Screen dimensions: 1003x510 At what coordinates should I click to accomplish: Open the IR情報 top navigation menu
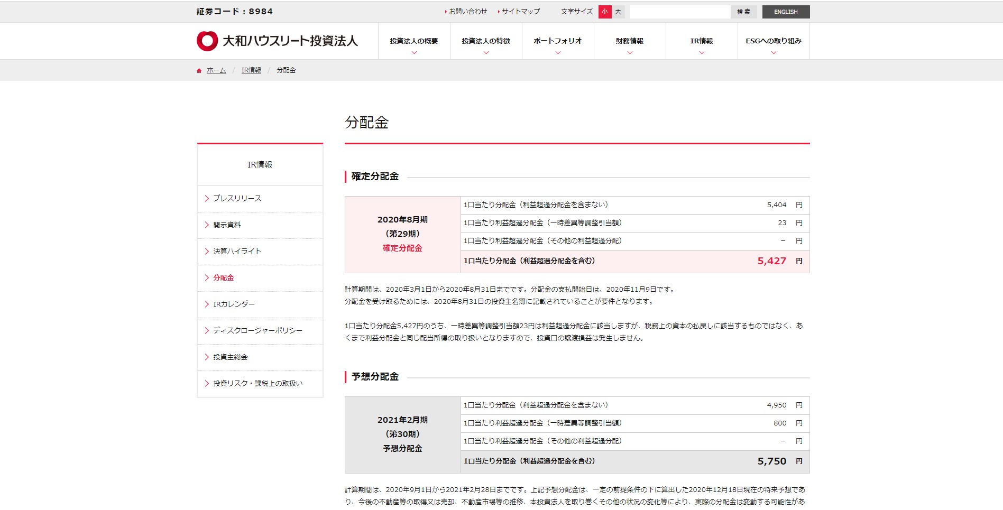pos(702,41)
